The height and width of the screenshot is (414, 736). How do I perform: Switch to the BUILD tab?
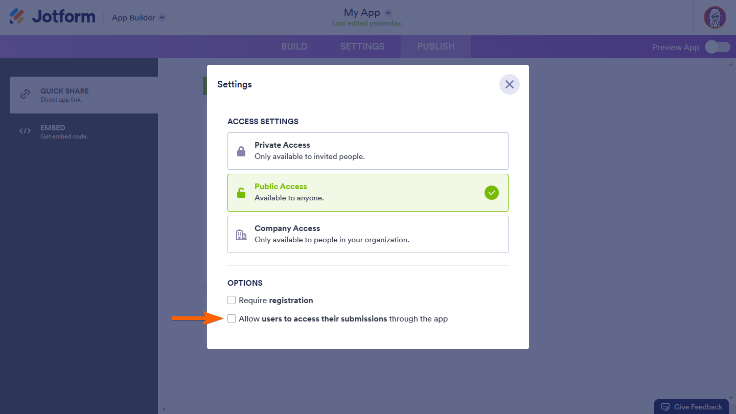click(294, 47)
